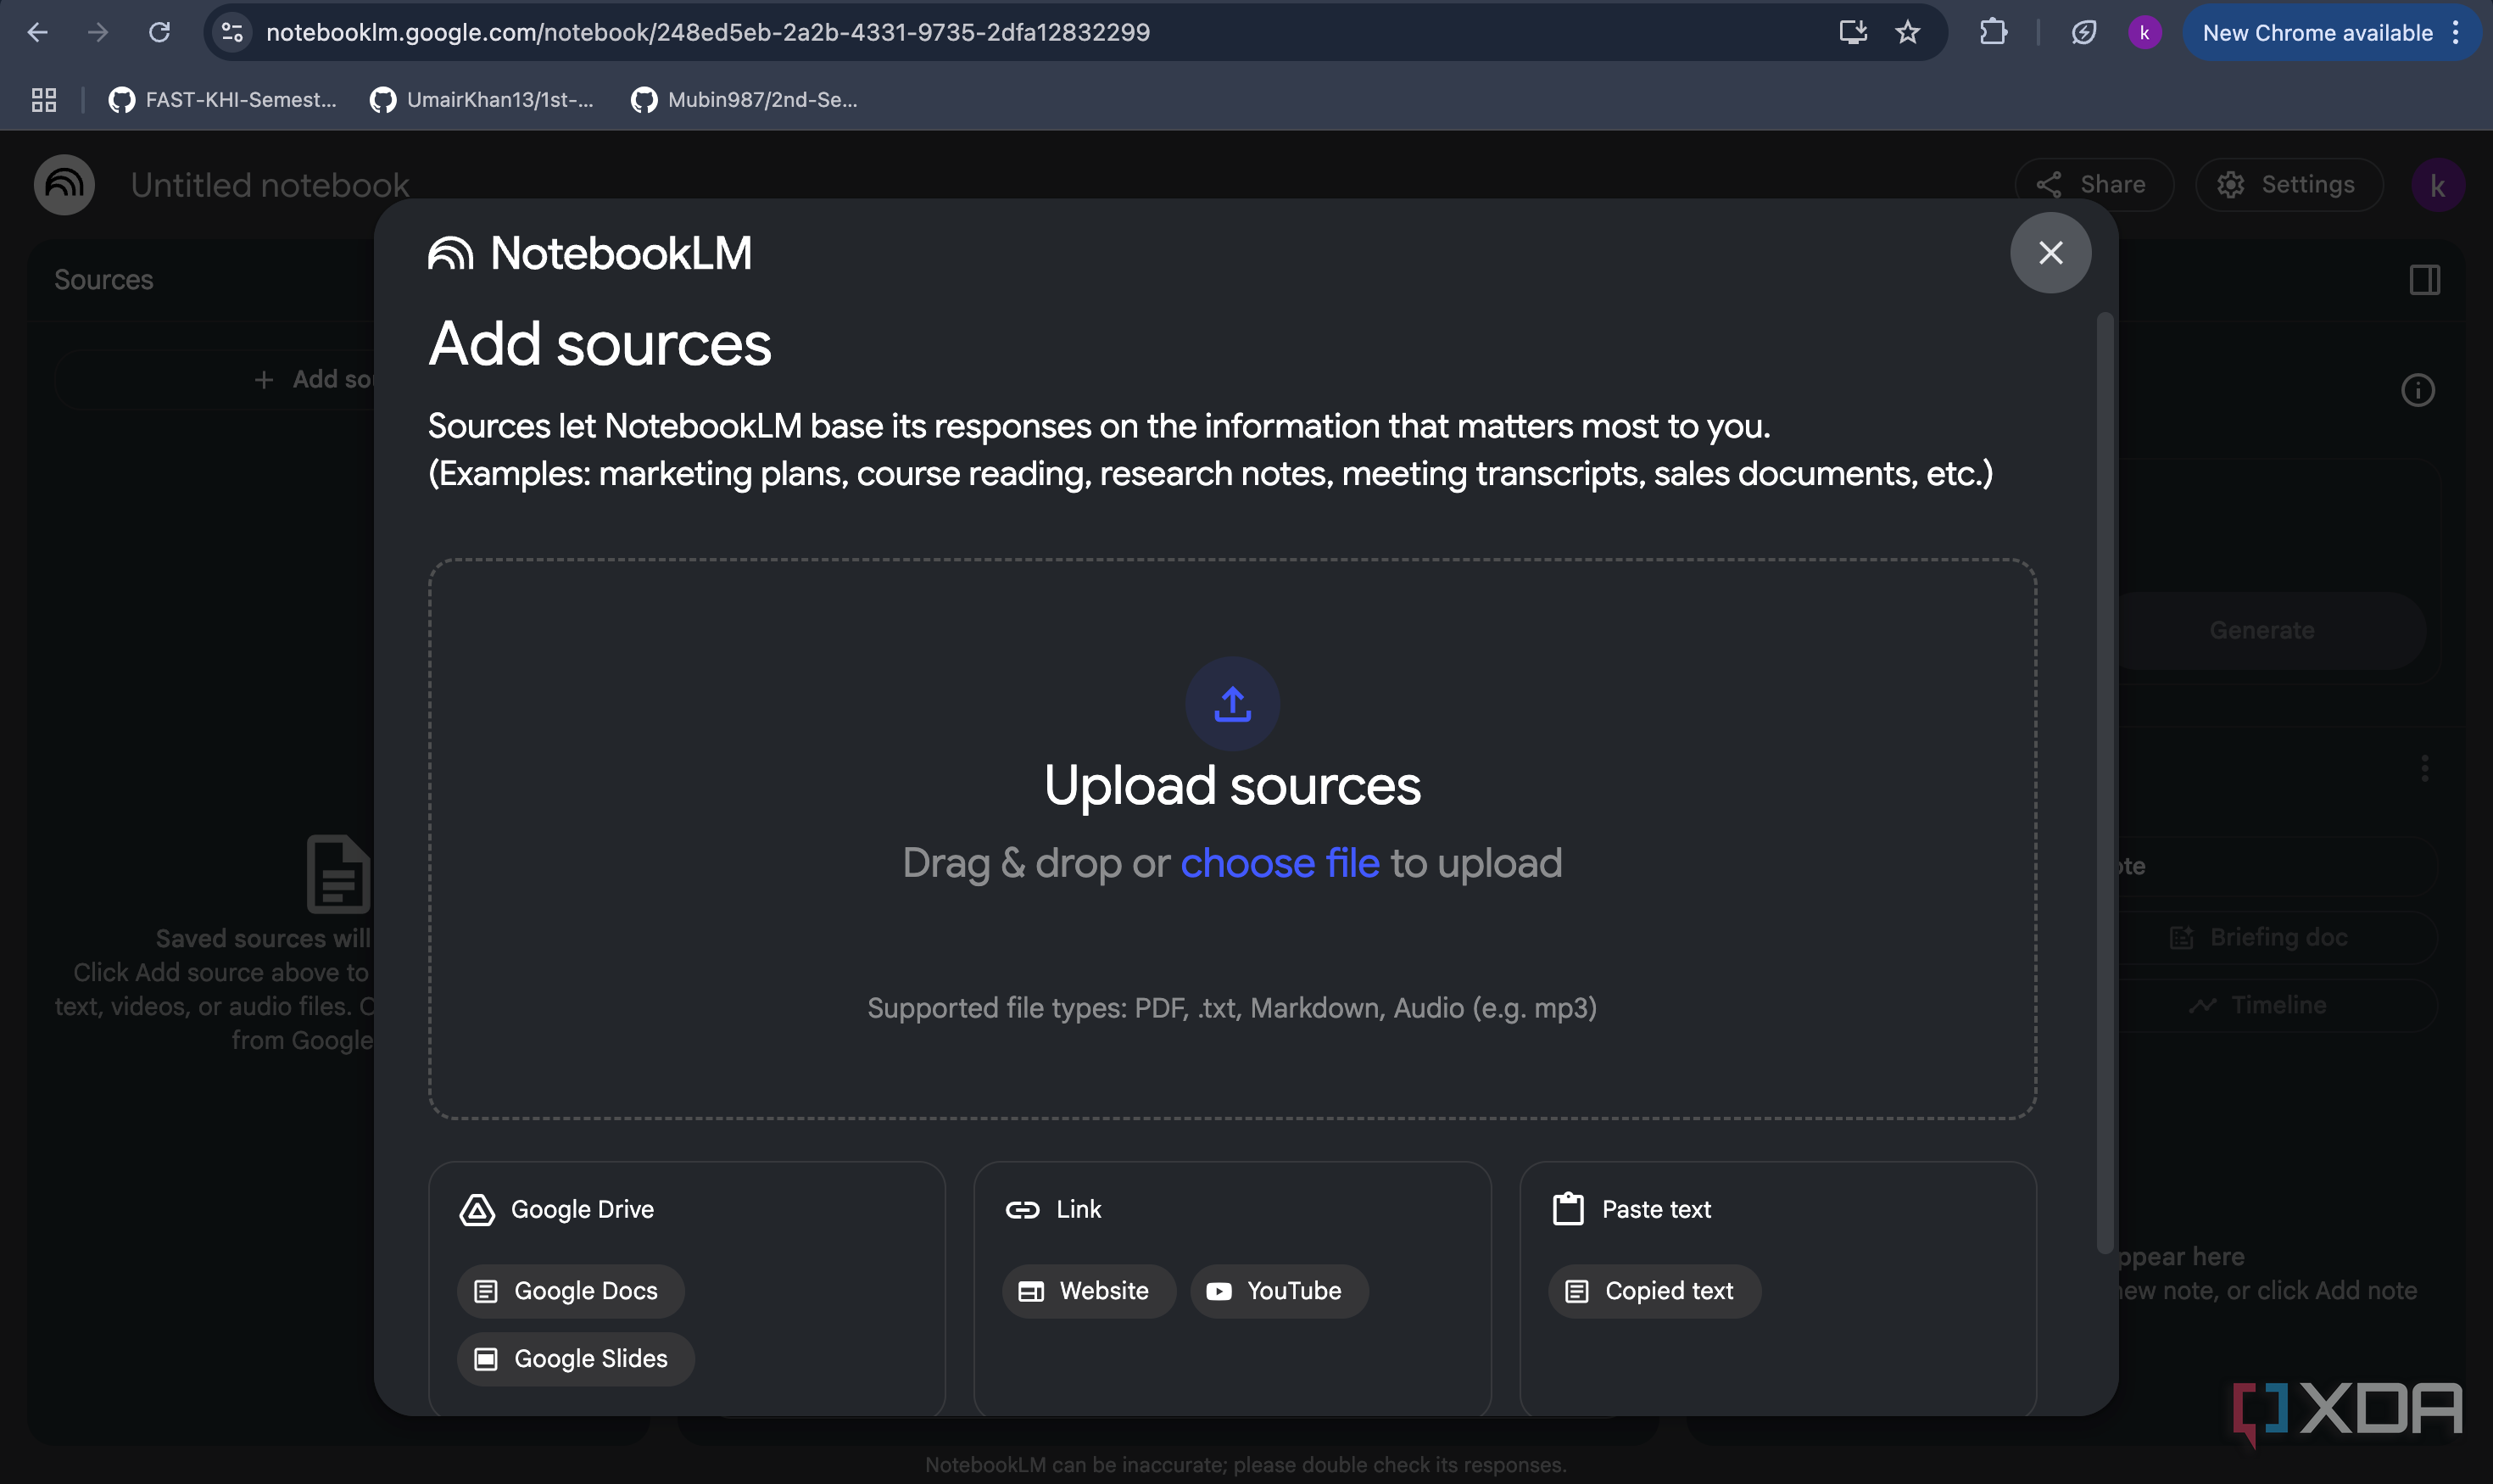Click the Google Docs document icon
This screenshot has height=1484, width=2493.
(x=485, y=1291)
